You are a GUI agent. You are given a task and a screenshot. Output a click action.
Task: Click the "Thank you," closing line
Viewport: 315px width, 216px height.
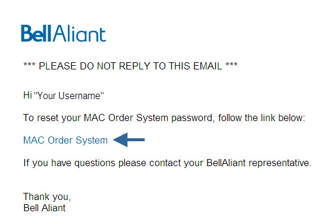[x=47, y=197]
